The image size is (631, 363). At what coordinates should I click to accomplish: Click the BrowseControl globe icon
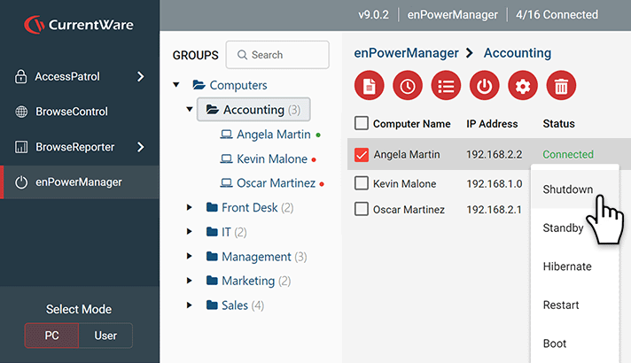pyautogui.click(x=21, y=112)
